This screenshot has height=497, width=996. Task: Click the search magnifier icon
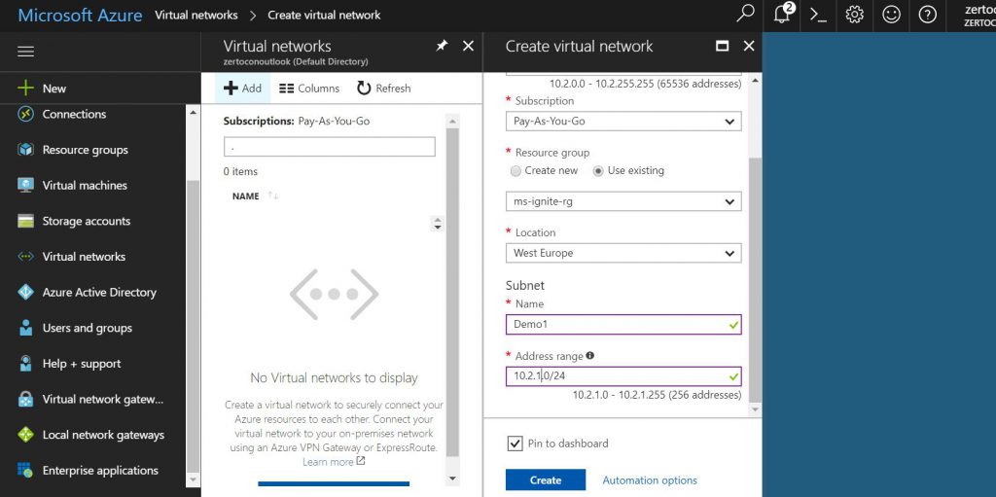click(745, 15)
